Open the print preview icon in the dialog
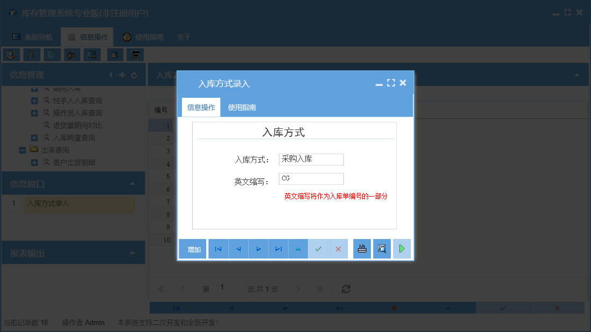591x332 pixels. (x=382, y=248)
